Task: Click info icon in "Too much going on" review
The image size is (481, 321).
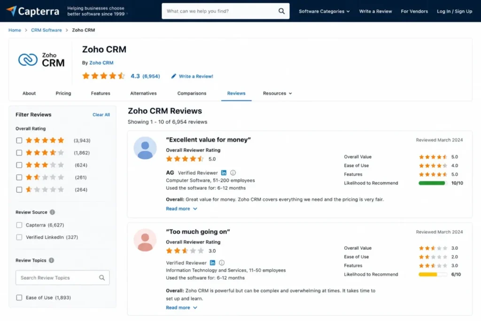Action: click(222, 263)
